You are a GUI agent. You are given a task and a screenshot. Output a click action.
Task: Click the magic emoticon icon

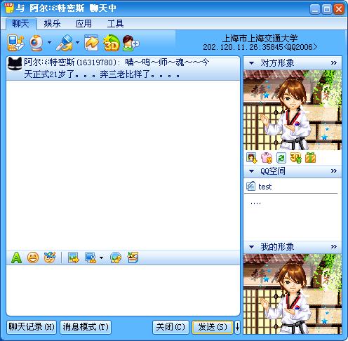(x=50, y=258)
